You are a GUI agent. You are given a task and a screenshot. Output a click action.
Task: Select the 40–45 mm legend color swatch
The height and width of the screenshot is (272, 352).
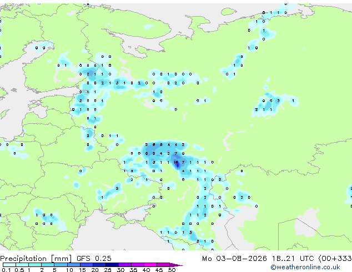pos(150,265)
